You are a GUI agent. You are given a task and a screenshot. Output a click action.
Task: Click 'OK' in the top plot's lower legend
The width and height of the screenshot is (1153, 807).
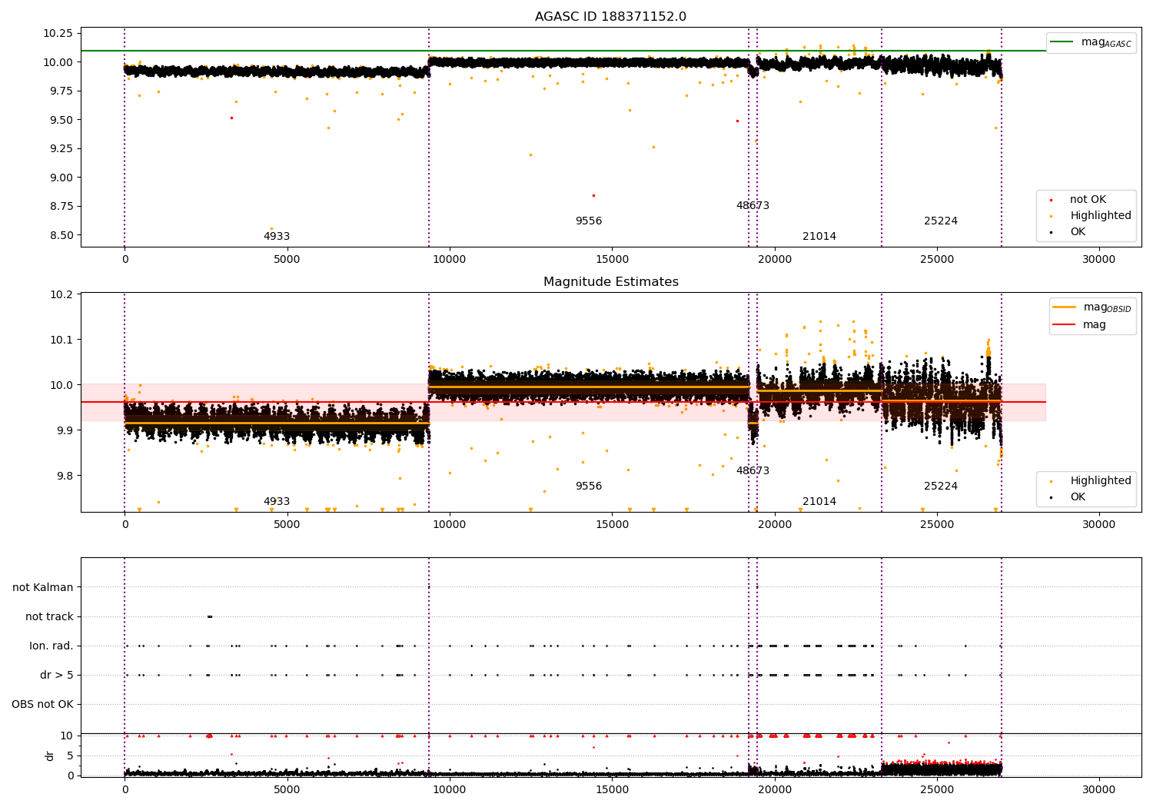pos(1078,232)
